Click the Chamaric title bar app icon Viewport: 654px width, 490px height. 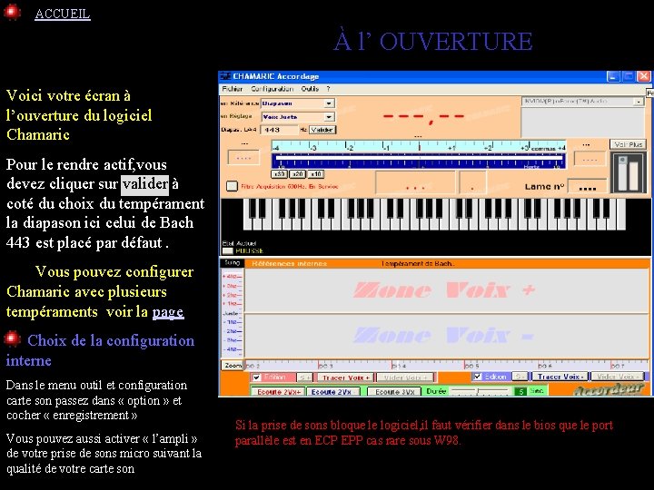(225, 76)
